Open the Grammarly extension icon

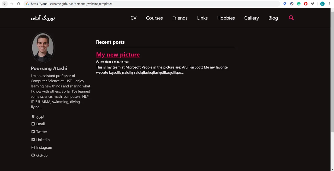coord(299,4)
